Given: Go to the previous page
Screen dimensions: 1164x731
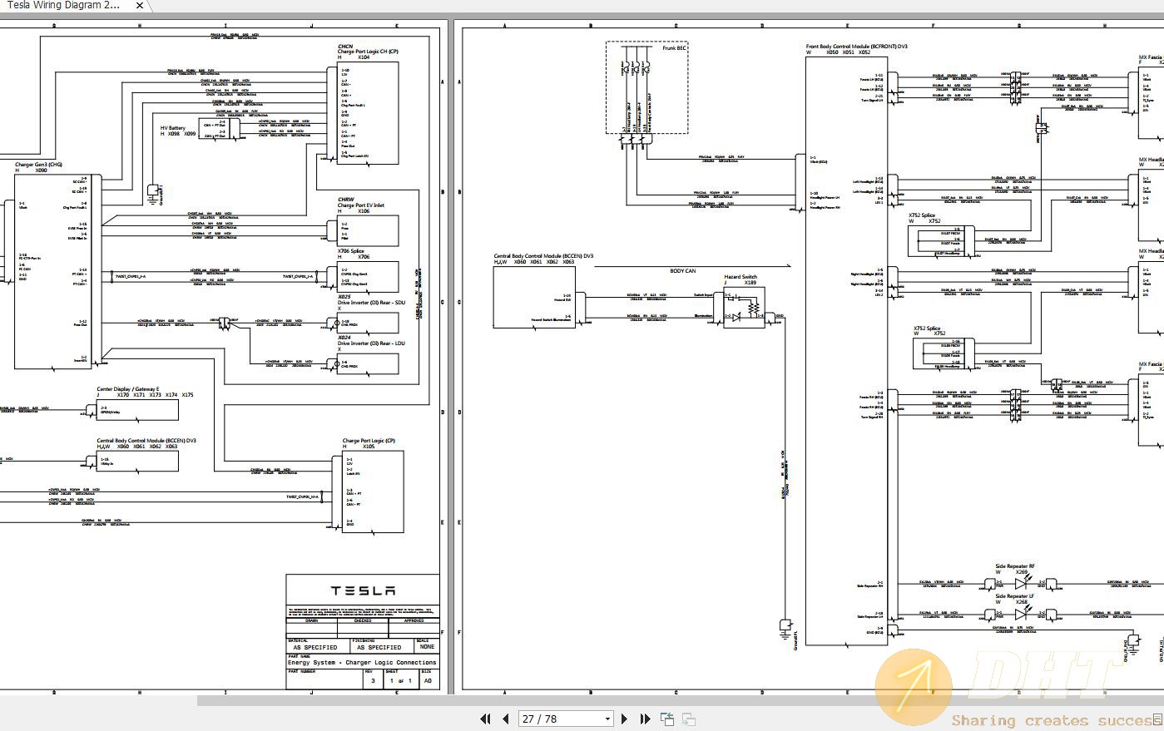Looking at the screenshot, I should click(505, 719).
